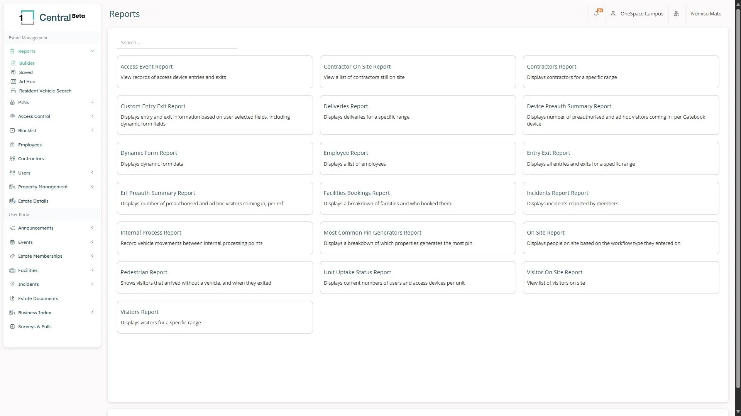Expand the PINs submenu
This screenshot has height=416, width=741.
point(92,102)
